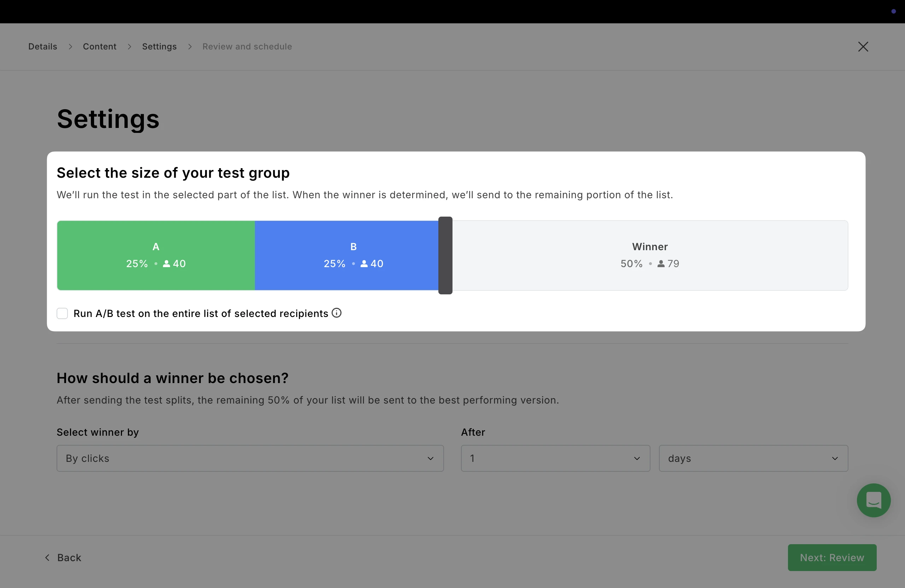Jump to Review and schedule step
Image resolution: width=905 pixels, height=588 pixels.
pyautogui.click(x=247, y=47)
